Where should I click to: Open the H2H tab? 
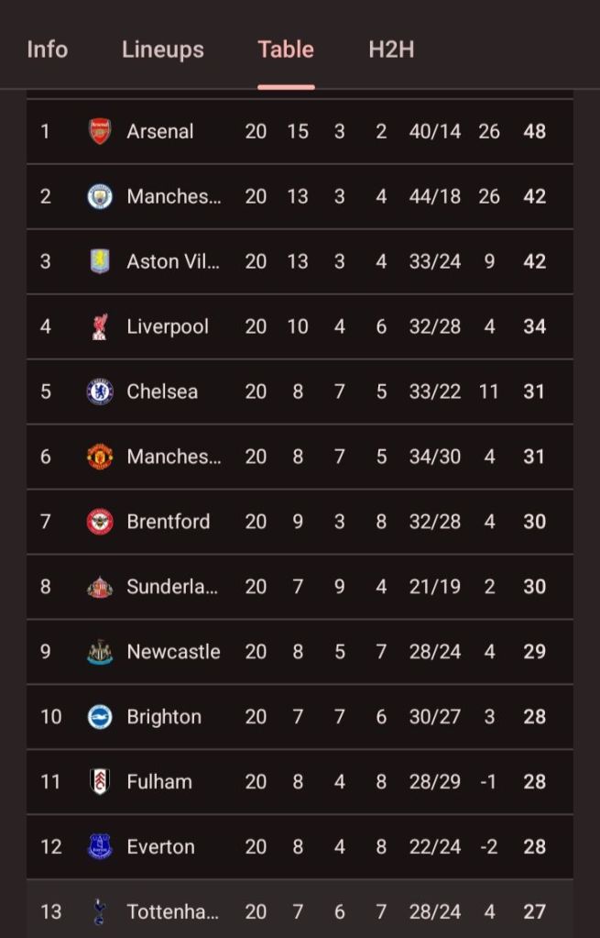(x=391, y=50)
